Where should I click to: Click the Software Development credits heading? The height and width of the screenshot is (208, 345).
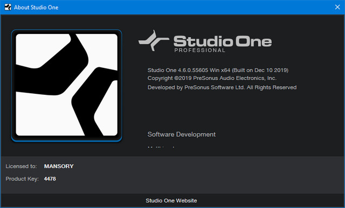182,134
